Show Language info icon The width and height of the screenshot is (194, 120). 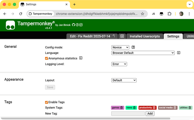click(x=179, y=53)
